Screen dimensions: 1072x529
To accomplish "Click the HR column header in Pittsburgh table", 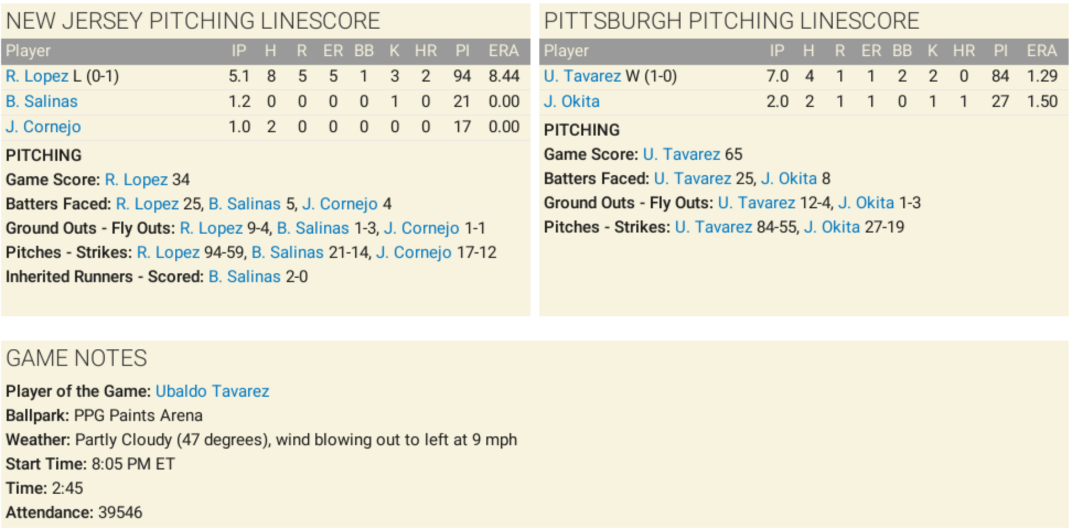I will tap(963, 51).
